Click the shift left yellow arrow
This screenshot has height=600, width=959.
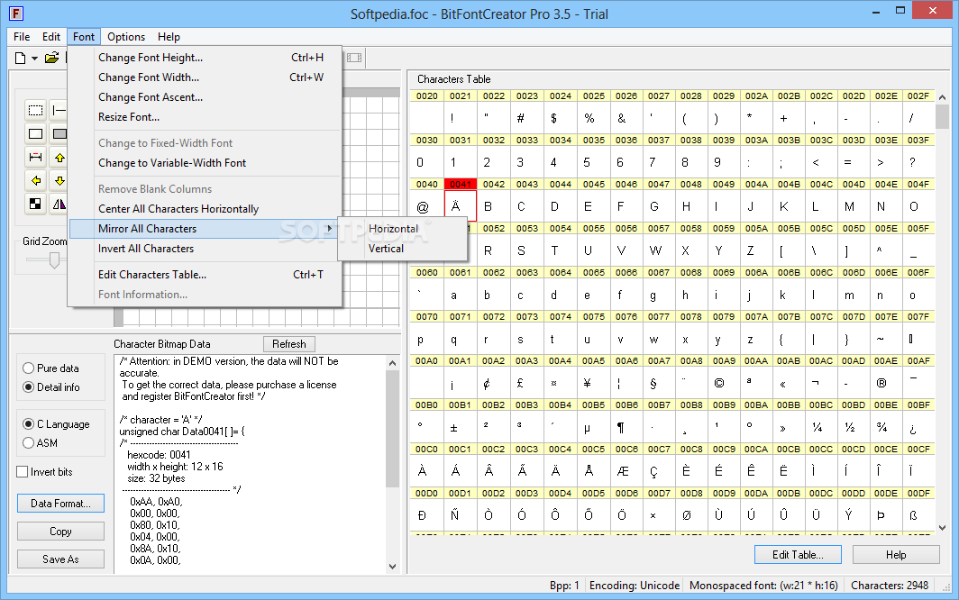click(x=35, y=180)
